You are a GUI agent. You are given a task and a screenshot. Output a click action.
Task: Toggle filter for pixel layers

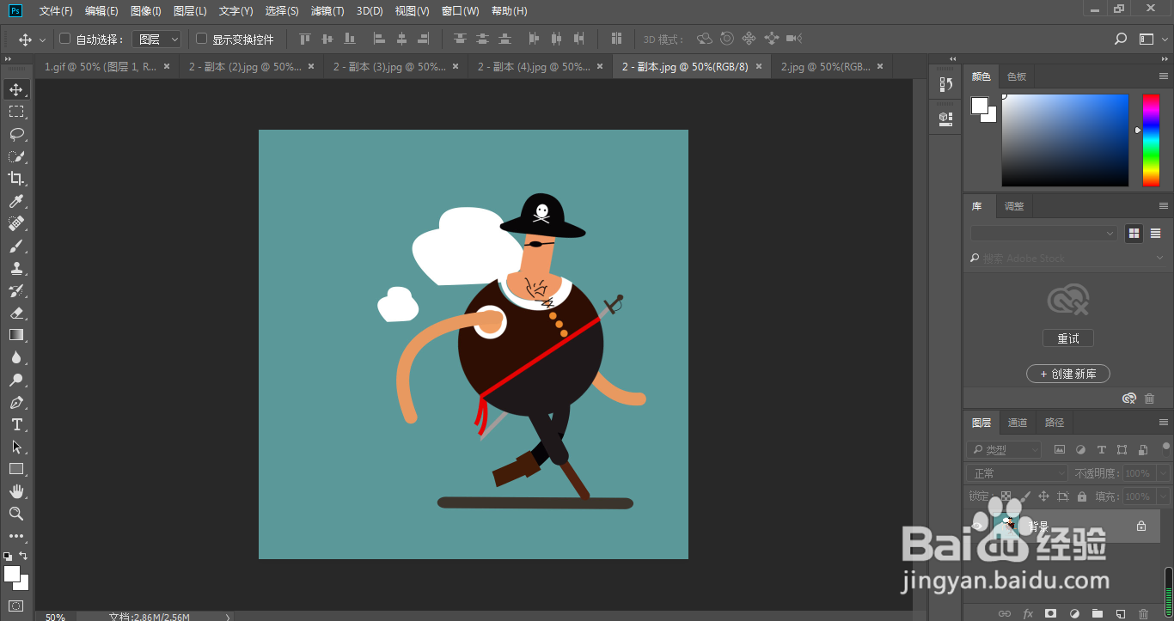(x=1060, y=449)
